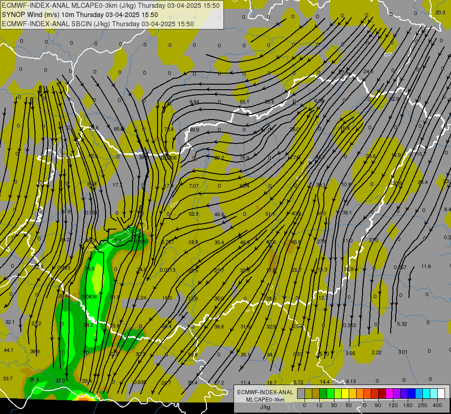Click the magenta swatch in the legend
The image size is (451, 414).
[x=389, y=393]
